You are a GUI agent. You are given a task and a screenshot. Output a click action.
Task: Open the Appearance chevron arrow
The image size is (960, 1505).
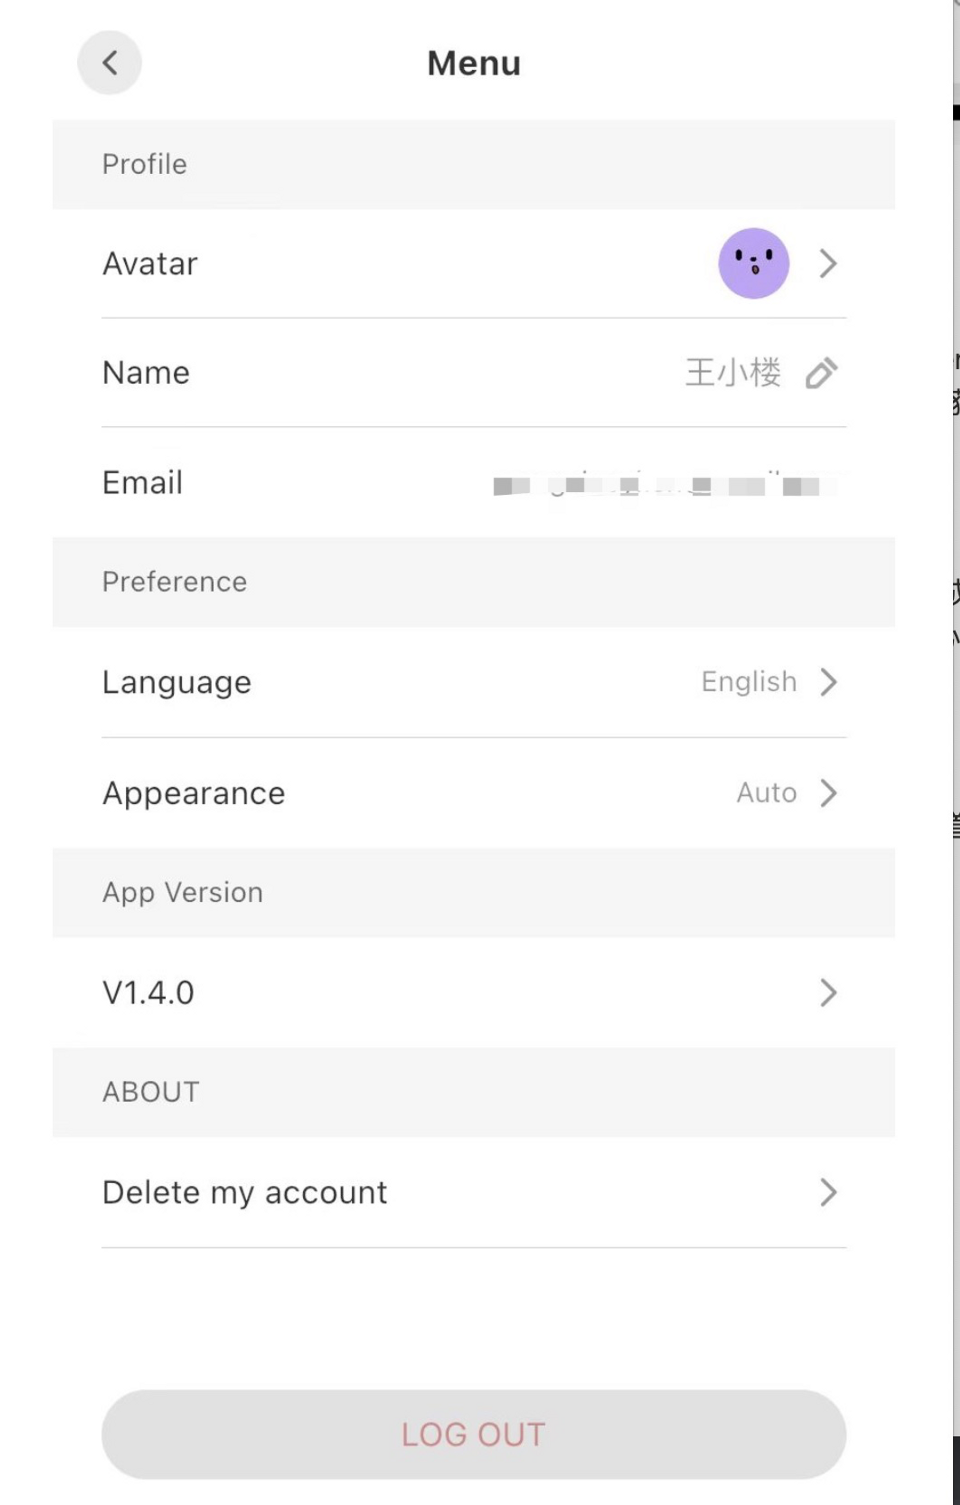pyautogui.click(x=828, y=793)
